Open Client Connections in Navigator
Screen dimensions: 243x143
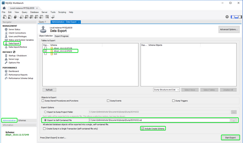pos(17,33)
